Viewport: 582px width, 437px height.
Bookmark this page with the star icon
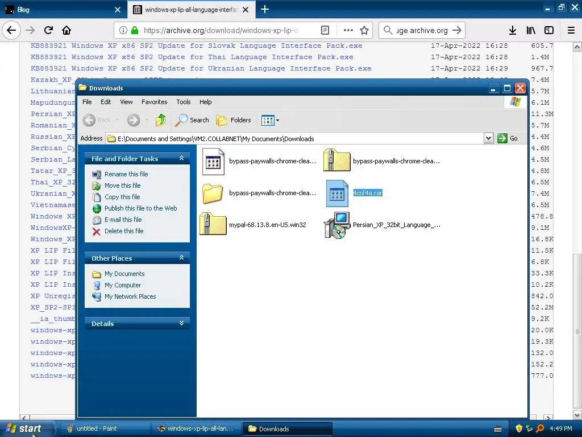coord(364,30)
